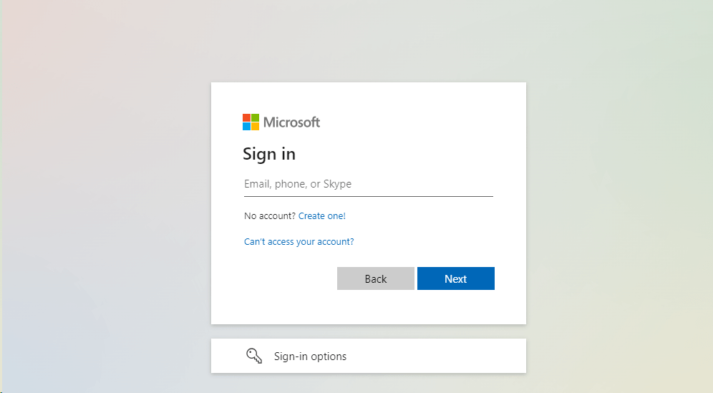Click the "Email, phone, or Skype" placeholder text
This screenshot has height=393, width=713.
click(x=298, y=184)
